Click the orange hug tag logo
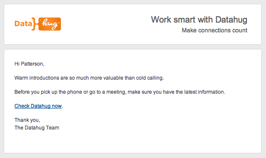 point(49,24)
